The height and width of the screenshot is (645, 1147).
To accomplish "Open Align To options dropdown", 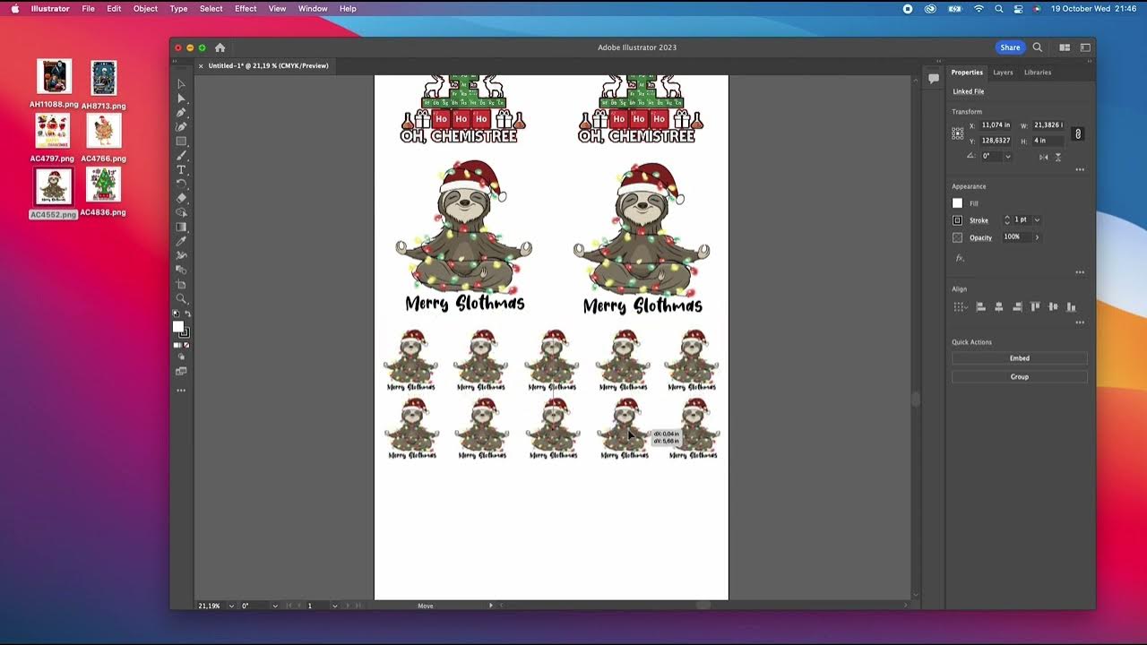I will coord(961,306).
